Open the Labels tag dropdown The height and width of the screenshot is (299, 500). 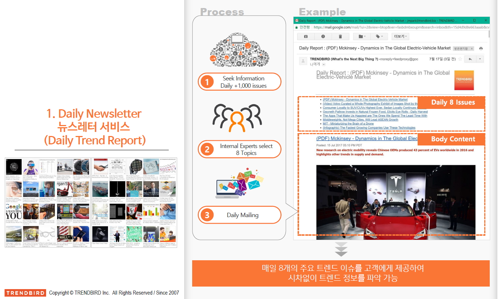[x=379, y=37]
